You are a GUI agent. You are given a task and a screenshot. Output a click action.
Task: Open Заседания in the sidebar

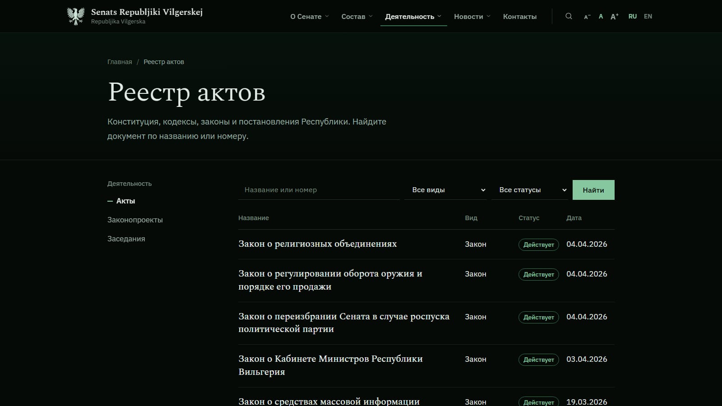[x=126, y=239]
